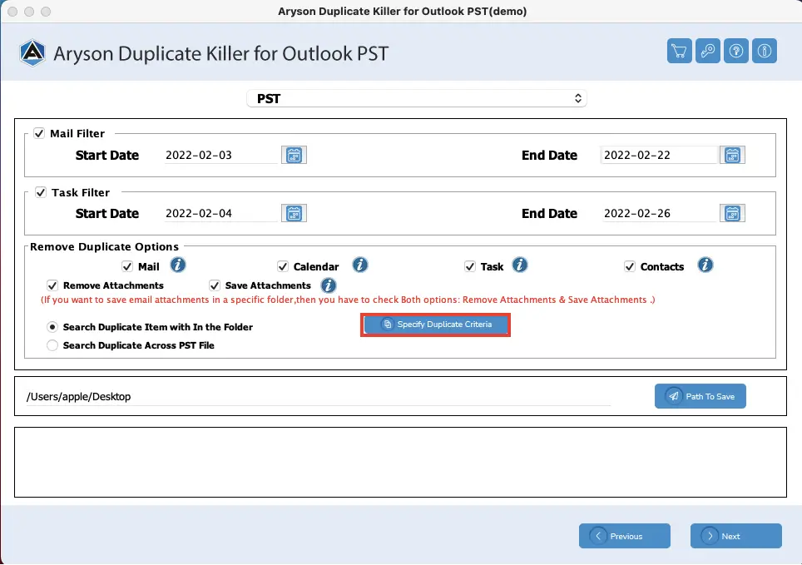Toggle the Mail Filter checkbox
Screen dimensions: 802x565
tap(39, 134)
